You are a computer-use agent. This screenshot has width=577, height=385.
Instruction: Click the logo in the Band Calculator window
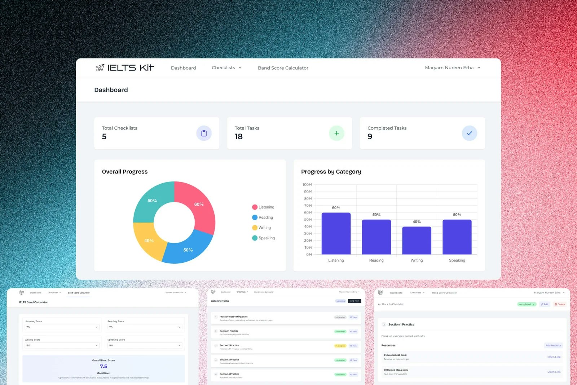(22, 293)
